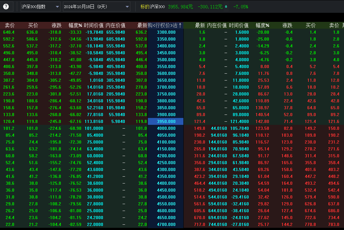Click the 标的沪深300 underlying label
This screenshot has height=230, width=344.
click(153, 7)
